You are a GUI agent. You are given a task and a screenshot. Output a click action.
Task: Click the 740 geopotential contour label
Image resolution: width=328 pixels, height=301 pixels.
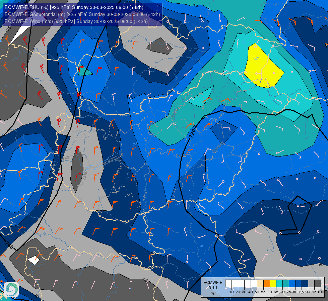[9, 245]
